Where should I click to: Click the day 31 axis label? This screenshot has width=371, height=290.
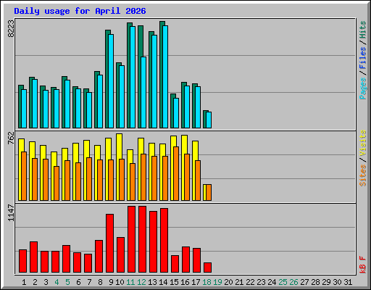pos(348,282)
